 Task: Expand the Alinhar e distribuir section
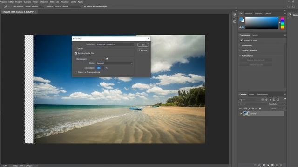[x=240, y=51]
